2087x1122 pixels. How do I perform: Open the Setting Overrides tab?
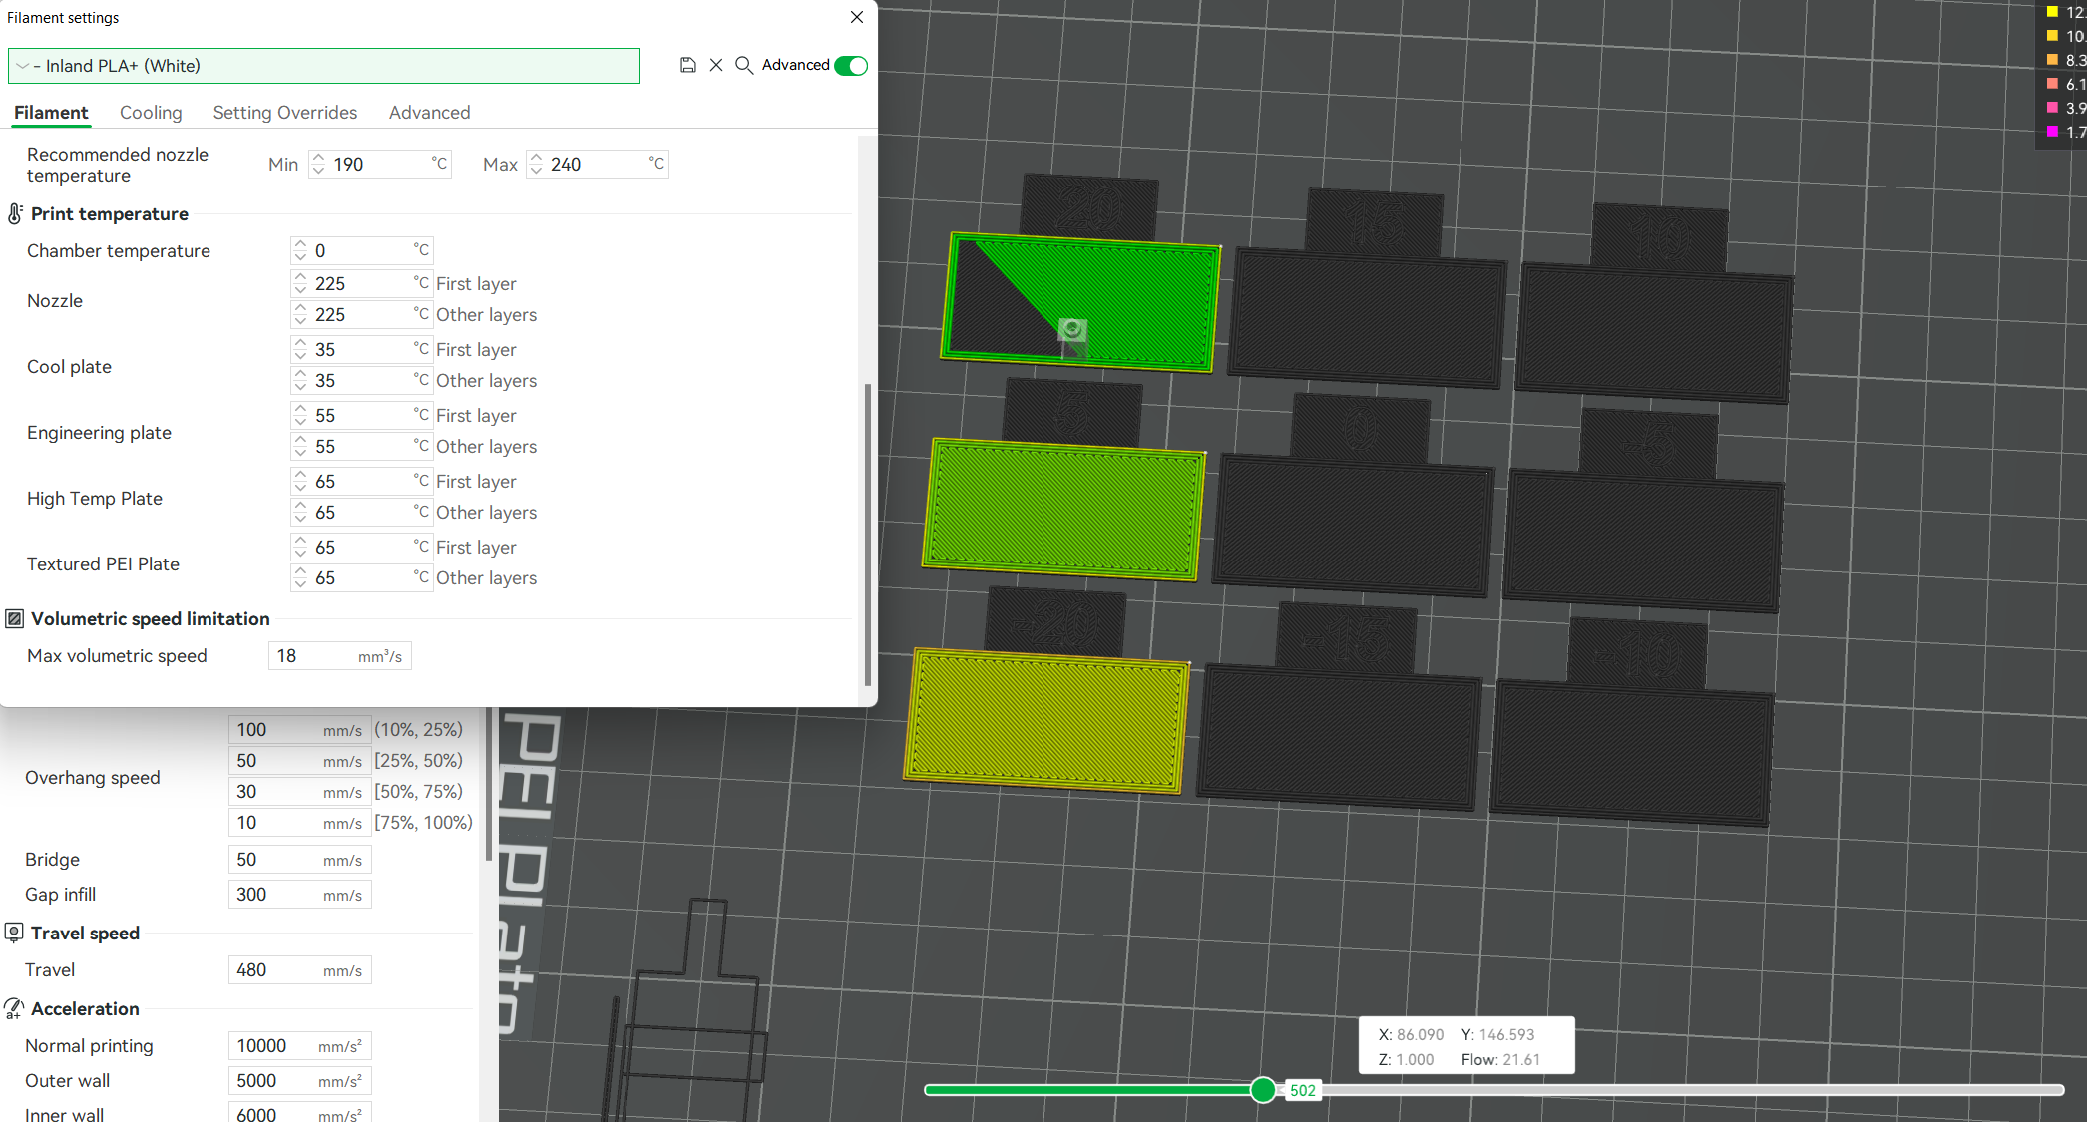(284, 113)
